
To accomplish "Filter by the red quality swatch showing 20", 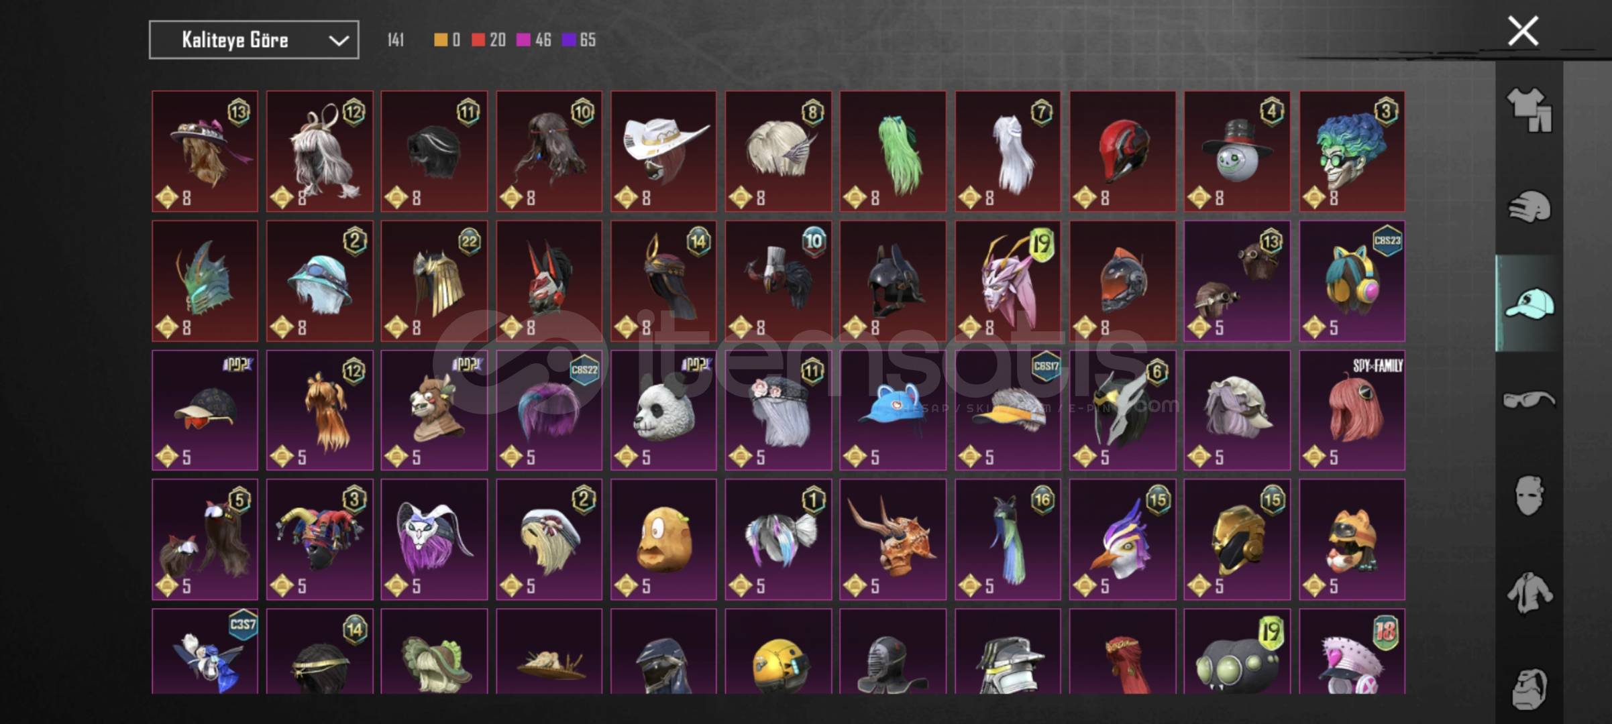I will click(x=488, y=40).
